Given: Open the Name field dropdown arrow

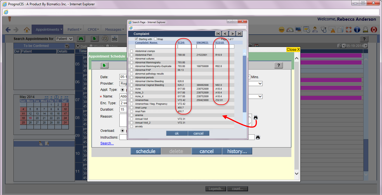Looking at the screenshot, I should pos(260,96).
